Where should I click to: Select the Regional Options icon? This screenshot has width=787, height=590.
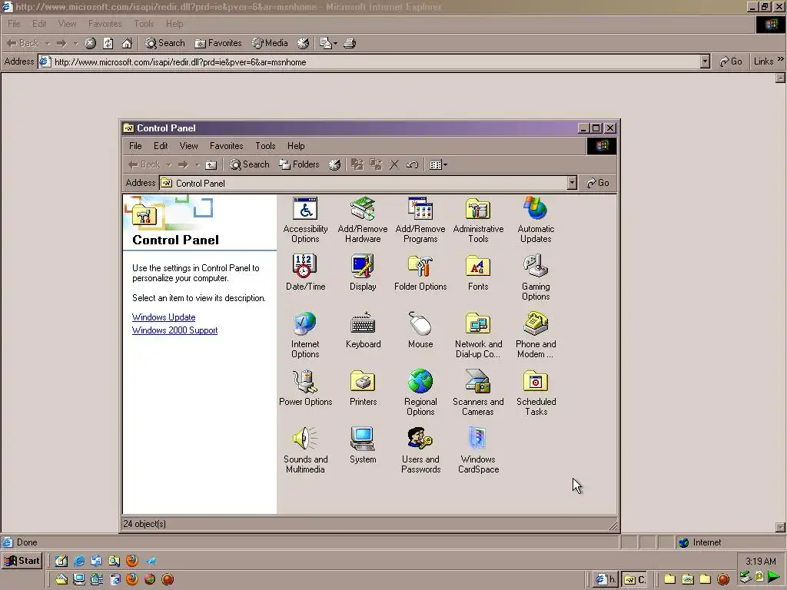[x=420, y=393]
